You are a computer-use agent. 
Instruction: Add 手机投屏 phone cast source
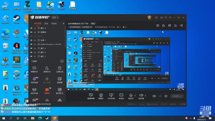point(111,96)
